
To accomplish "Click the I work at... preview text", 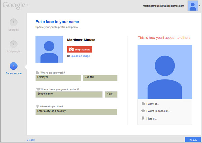I will point(153,104).
